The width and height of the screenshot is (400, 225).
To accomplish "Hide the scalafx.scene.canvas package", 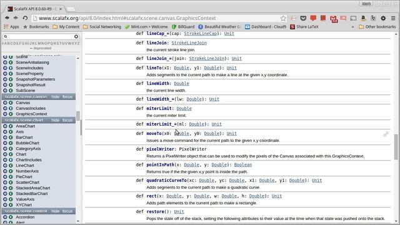I will tap(56, 97).
